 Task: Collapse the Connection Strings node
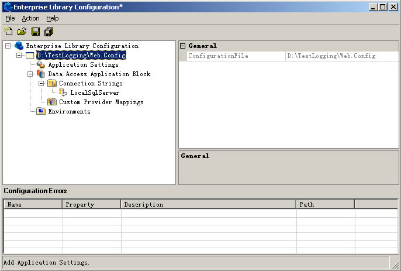click(x=41, y=83)
